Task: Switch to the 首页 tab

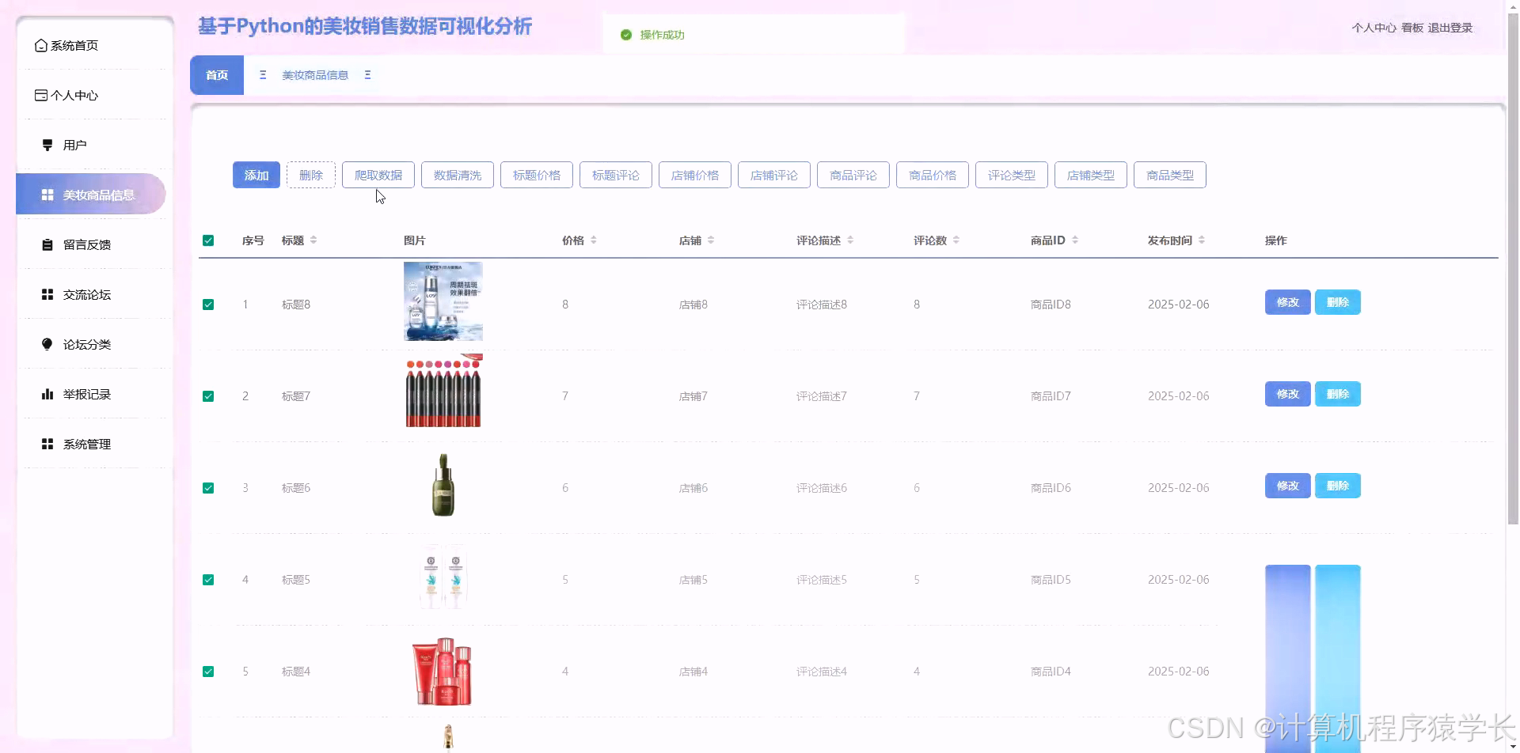Action: coord(216,74)
